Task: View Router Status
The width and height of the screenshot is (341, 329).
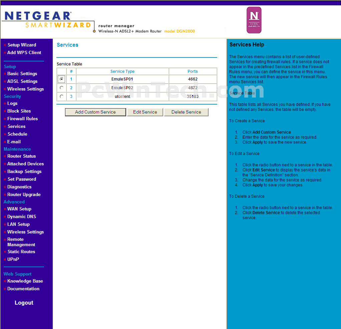Action: point(22,156)
